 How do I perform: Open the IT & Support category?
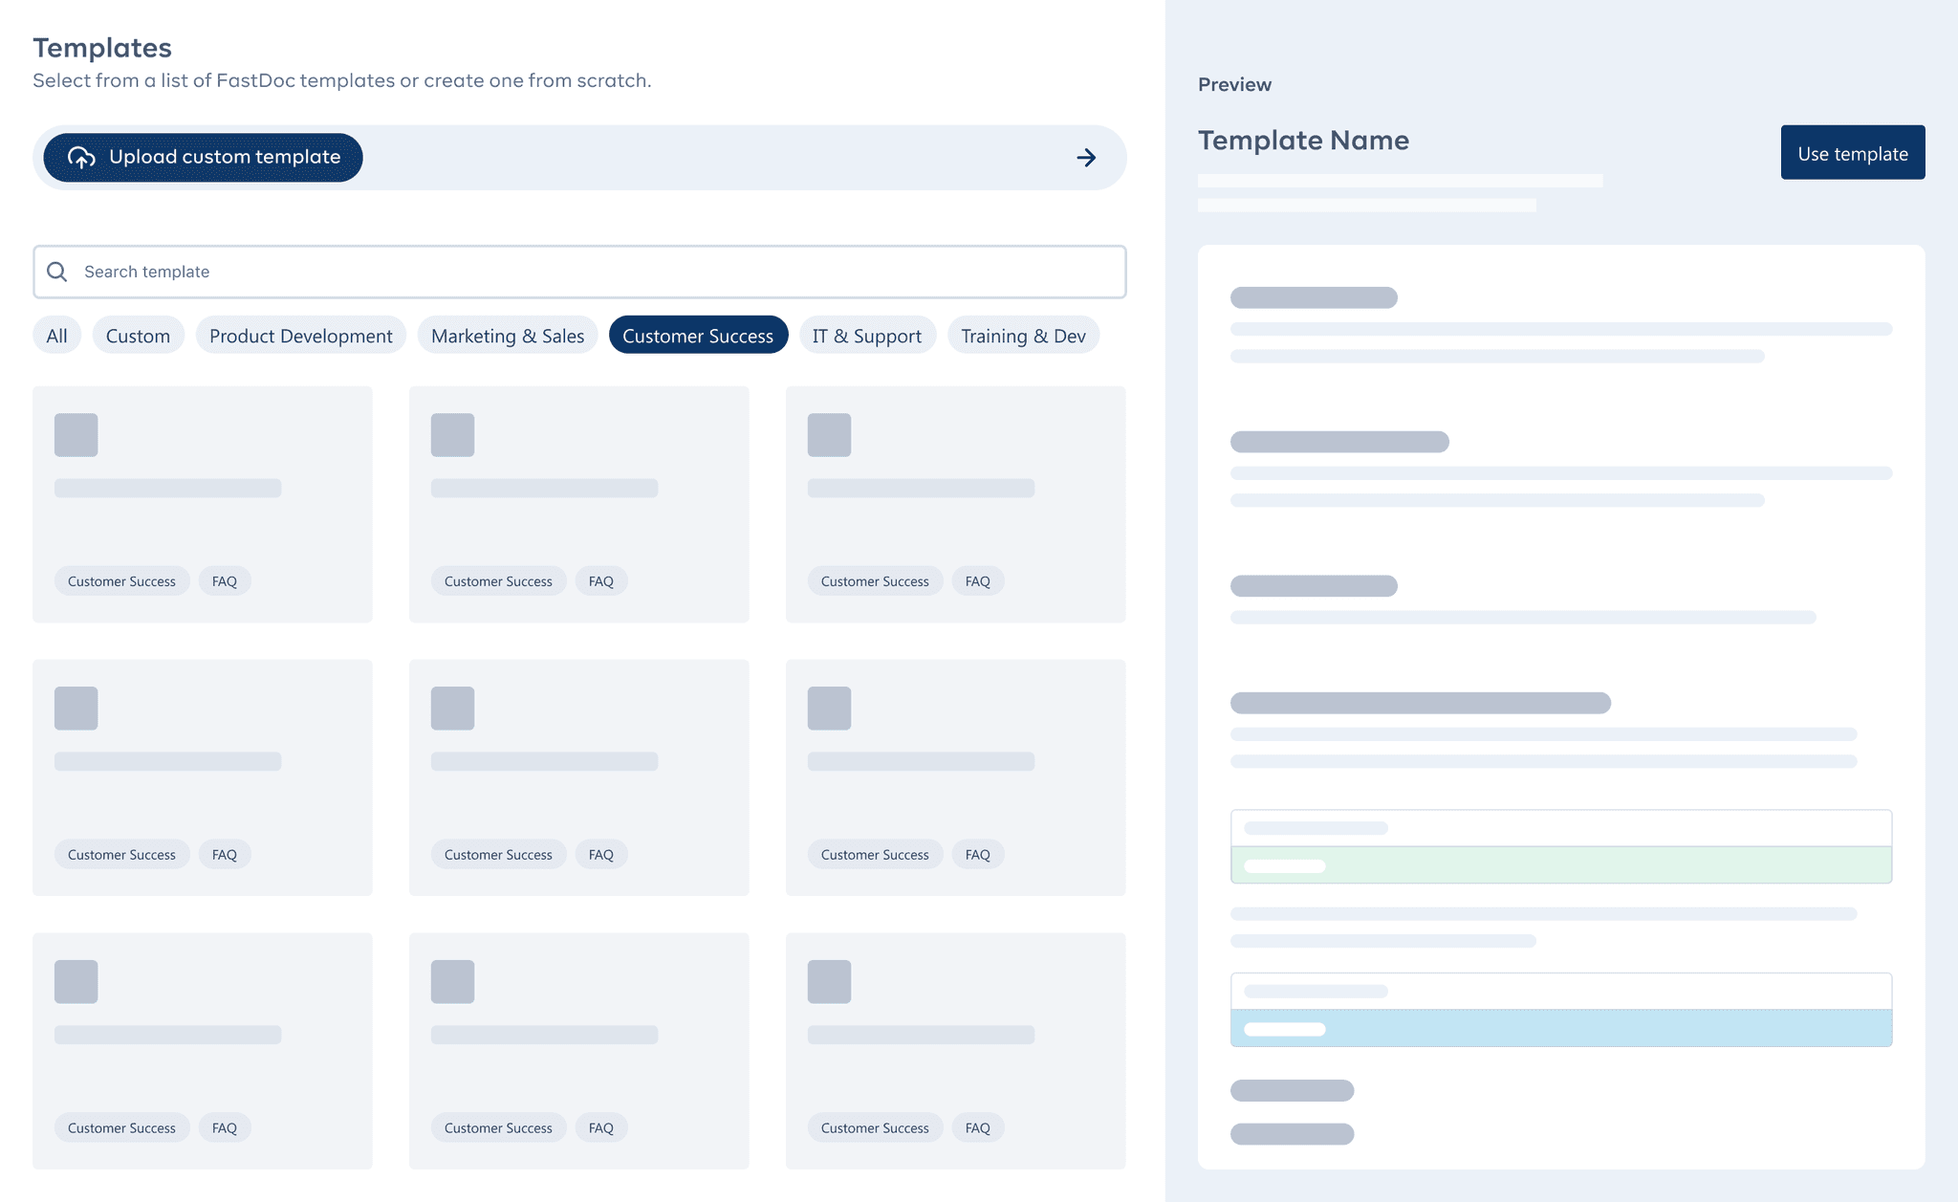[x=866, y=335]
